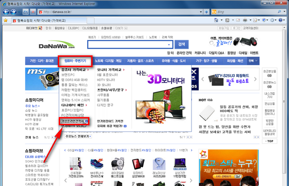Click the Bing search magnifier icon
289x186 pixels.
280,12
